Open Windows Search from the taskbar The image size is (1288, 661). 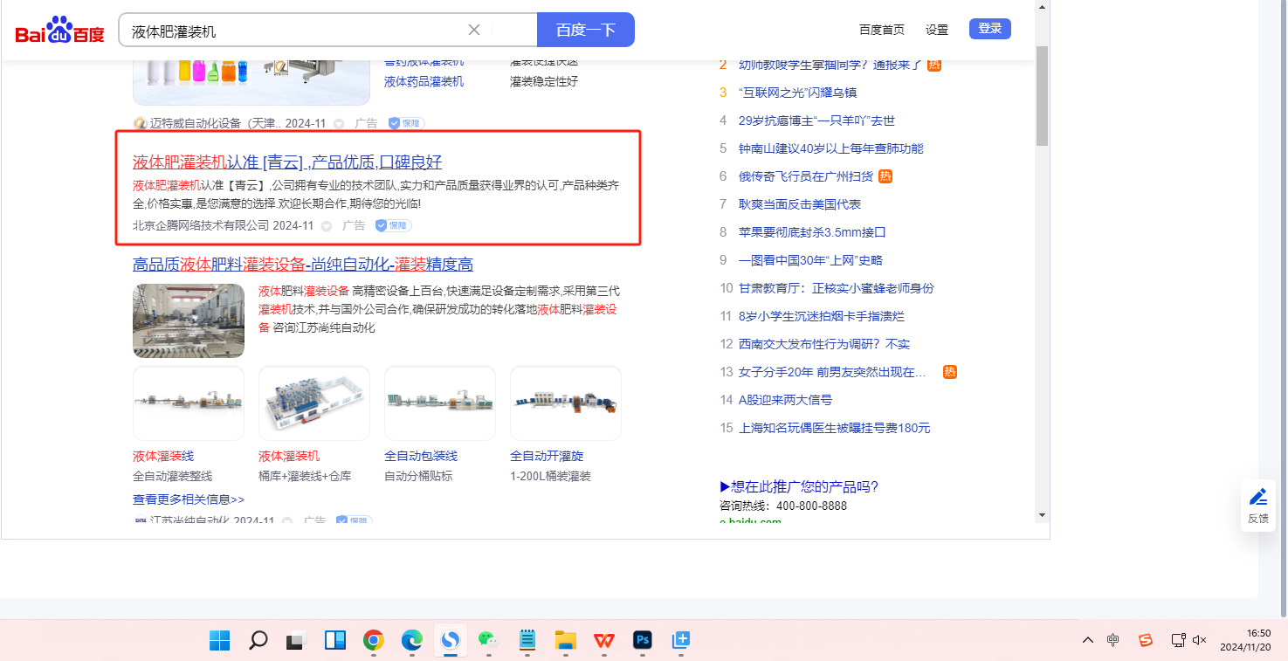pyautogui.click(x=258, y=640)
